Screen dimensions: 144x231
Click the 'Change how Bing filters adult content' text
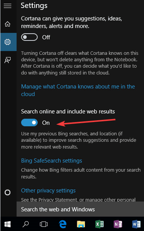click(x=81, y=173)
